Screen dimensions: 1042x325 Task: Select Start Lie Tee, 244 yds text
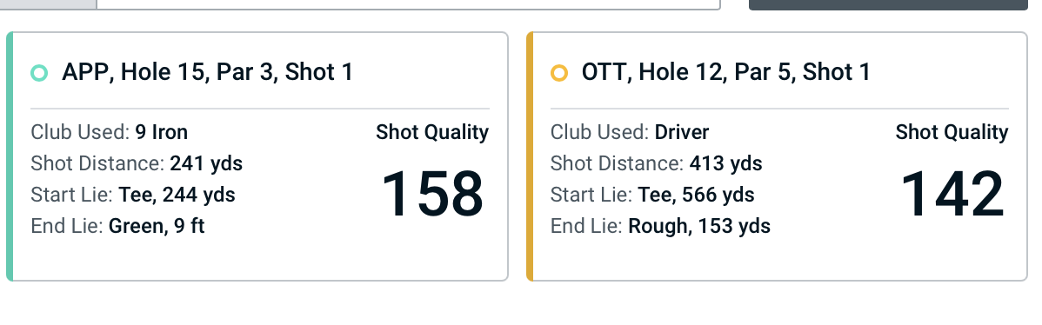133,195
